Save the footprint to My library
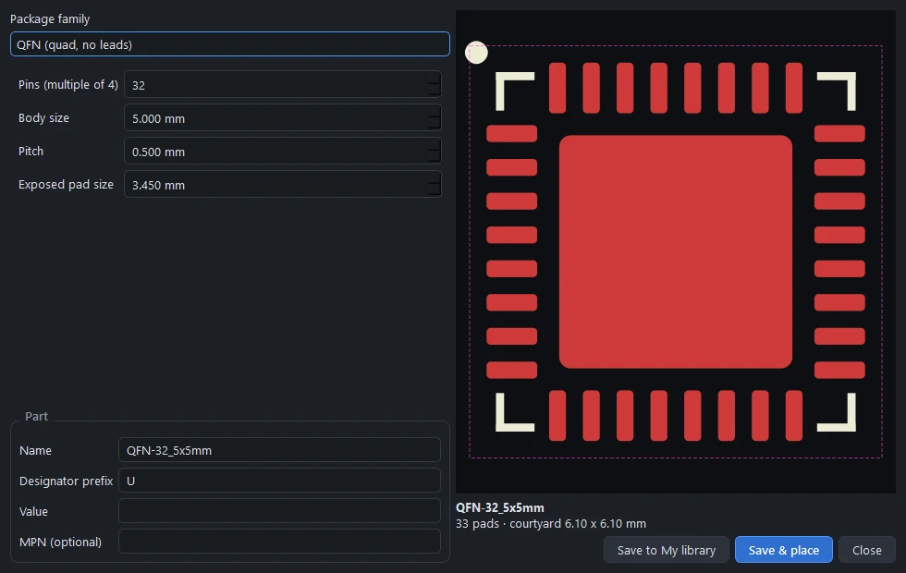 (x=667, y=550)
